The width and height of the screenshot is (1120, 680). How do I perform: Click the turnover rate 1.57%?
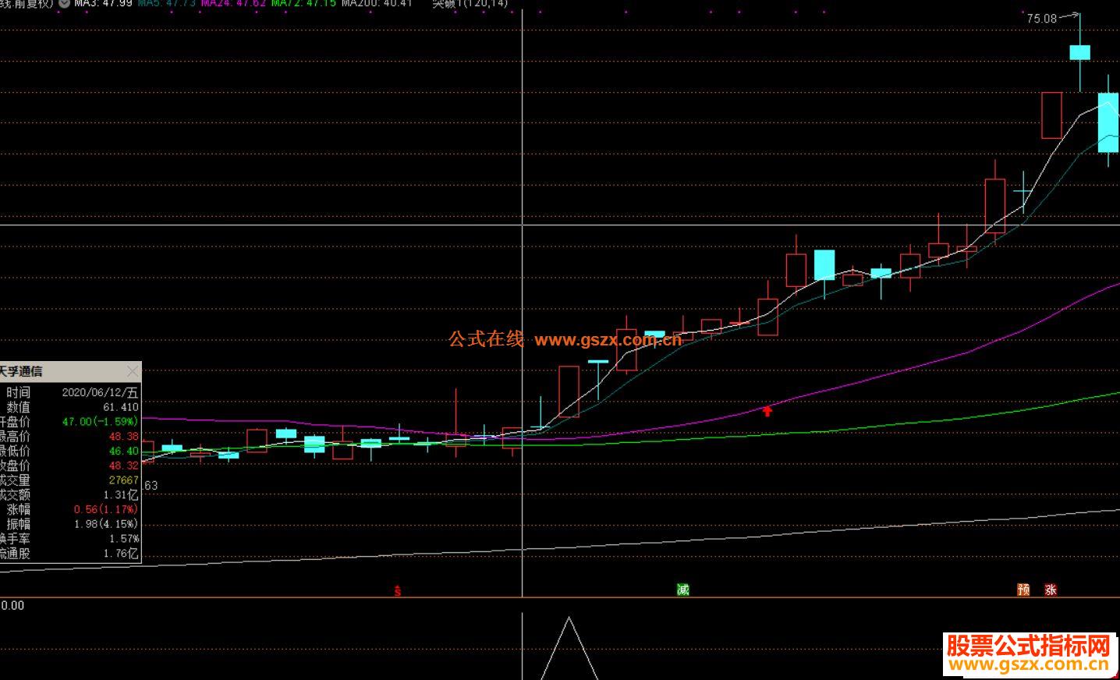point(124,539)
